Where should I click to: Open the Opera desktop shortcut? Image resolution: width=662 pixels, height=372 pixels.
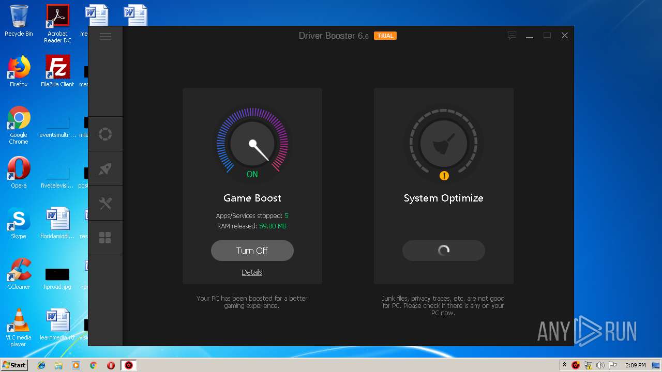click(x=19, y=172)
